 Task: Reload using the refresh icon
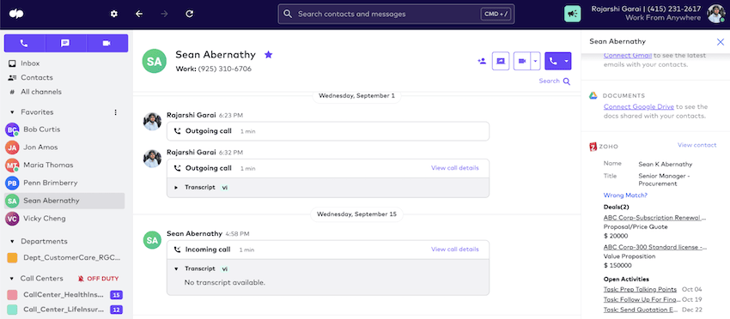pyautogui.click(x=189, y=14)
